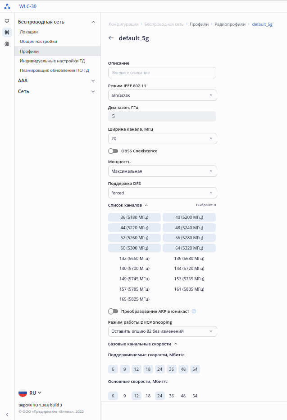
Task: Collapse the sidebar with bottom-left chevron
Action: [7, 414]
